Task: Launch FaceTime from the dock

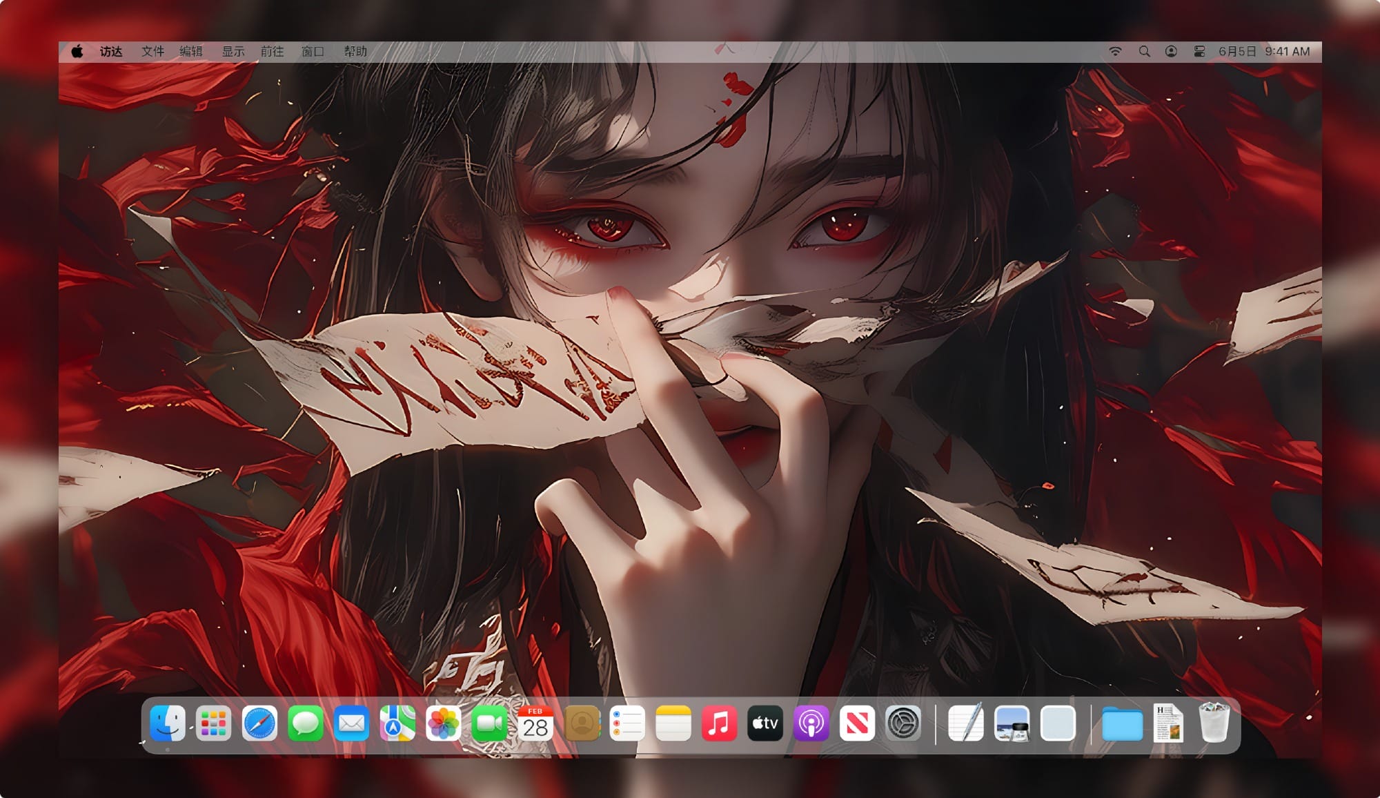Action: coord(489,723)
